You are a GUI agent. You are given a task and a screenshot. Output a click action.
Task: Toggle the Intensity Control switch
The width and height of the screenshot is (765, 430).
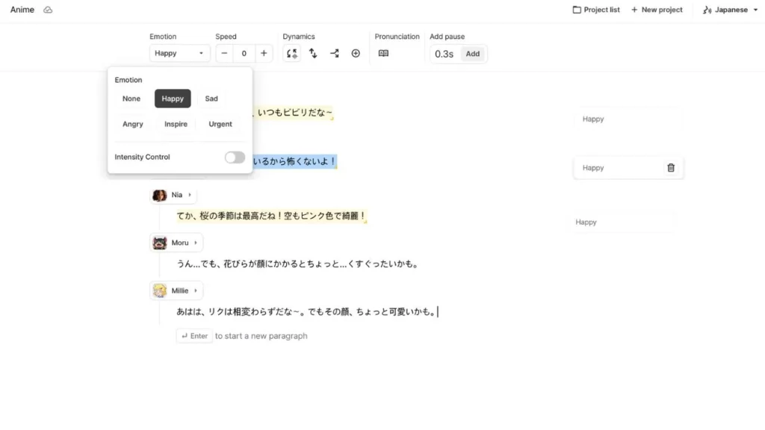tap(235, 157)
